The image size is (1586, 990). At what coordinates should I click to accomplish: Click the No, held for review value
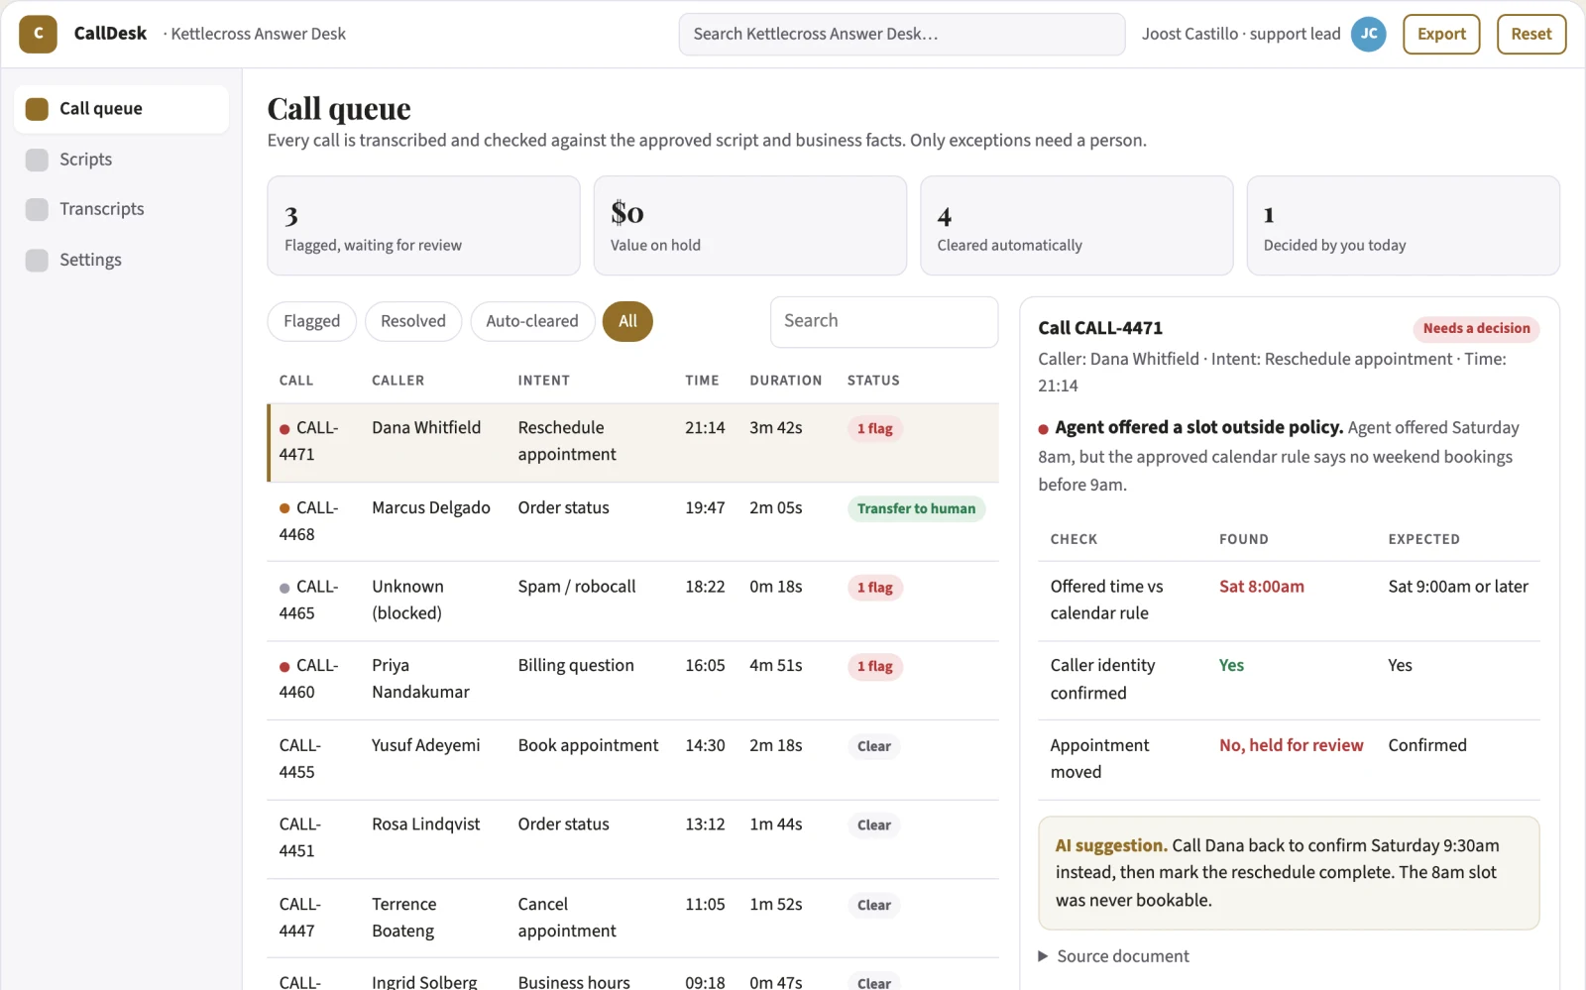pos(1291,745)
